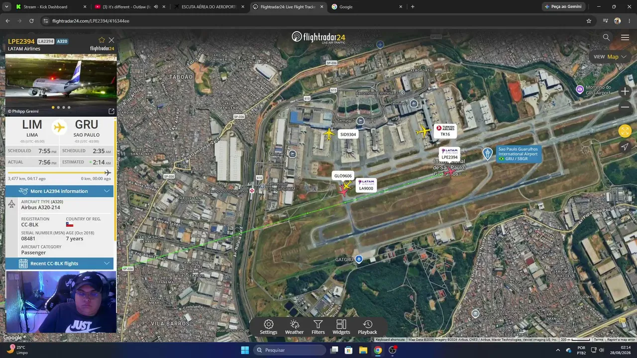Click the Peça ao Gemini button
Image resolution: width=637 pixels, height=358 pixels.
point(563,7)
